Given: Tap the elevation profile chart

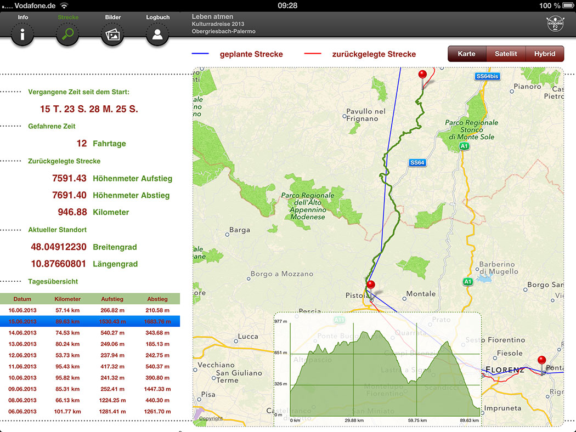Looking at the screenshot, I should 377,370.
